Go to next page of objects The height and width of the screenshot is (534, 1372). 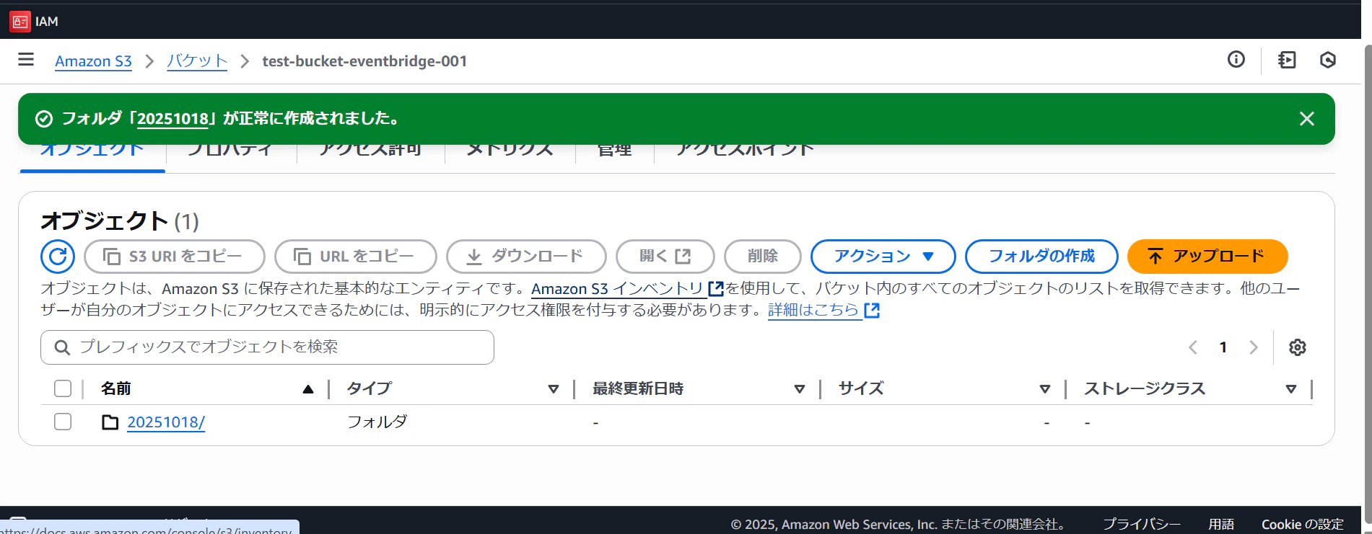click(x=1254, y=347)
